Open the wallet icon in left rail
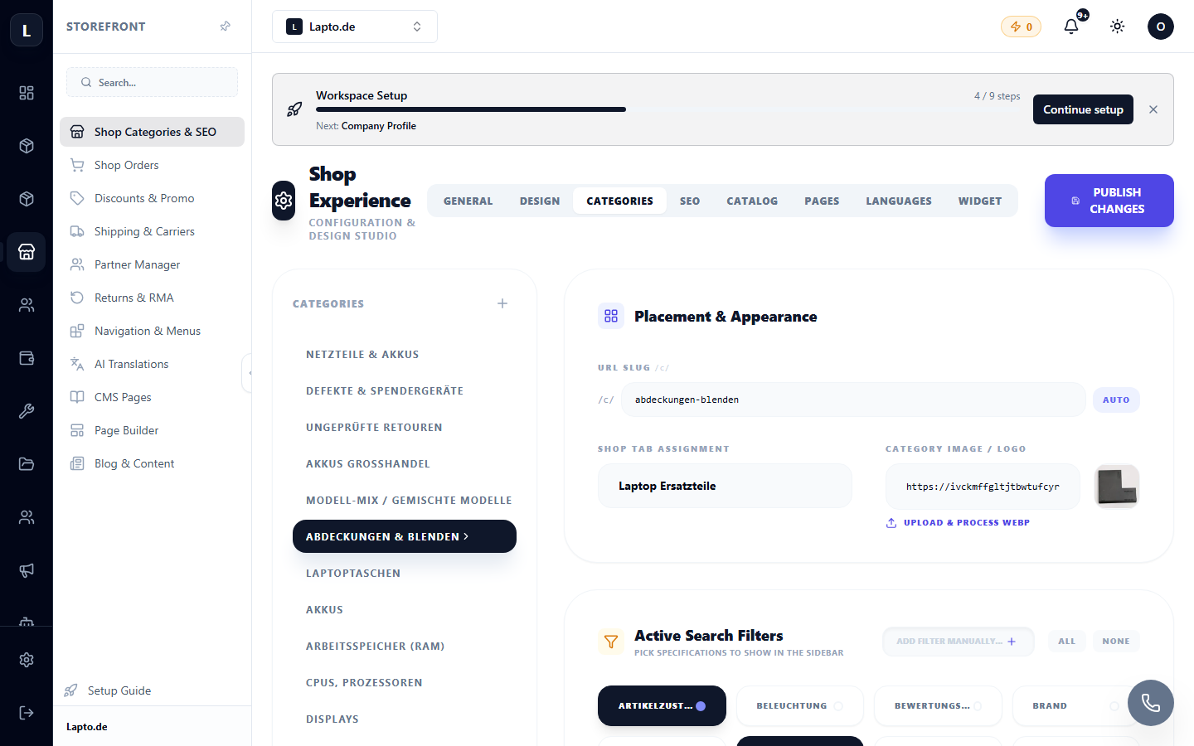This screenshot has width=1194, height=746. (27, 358)
